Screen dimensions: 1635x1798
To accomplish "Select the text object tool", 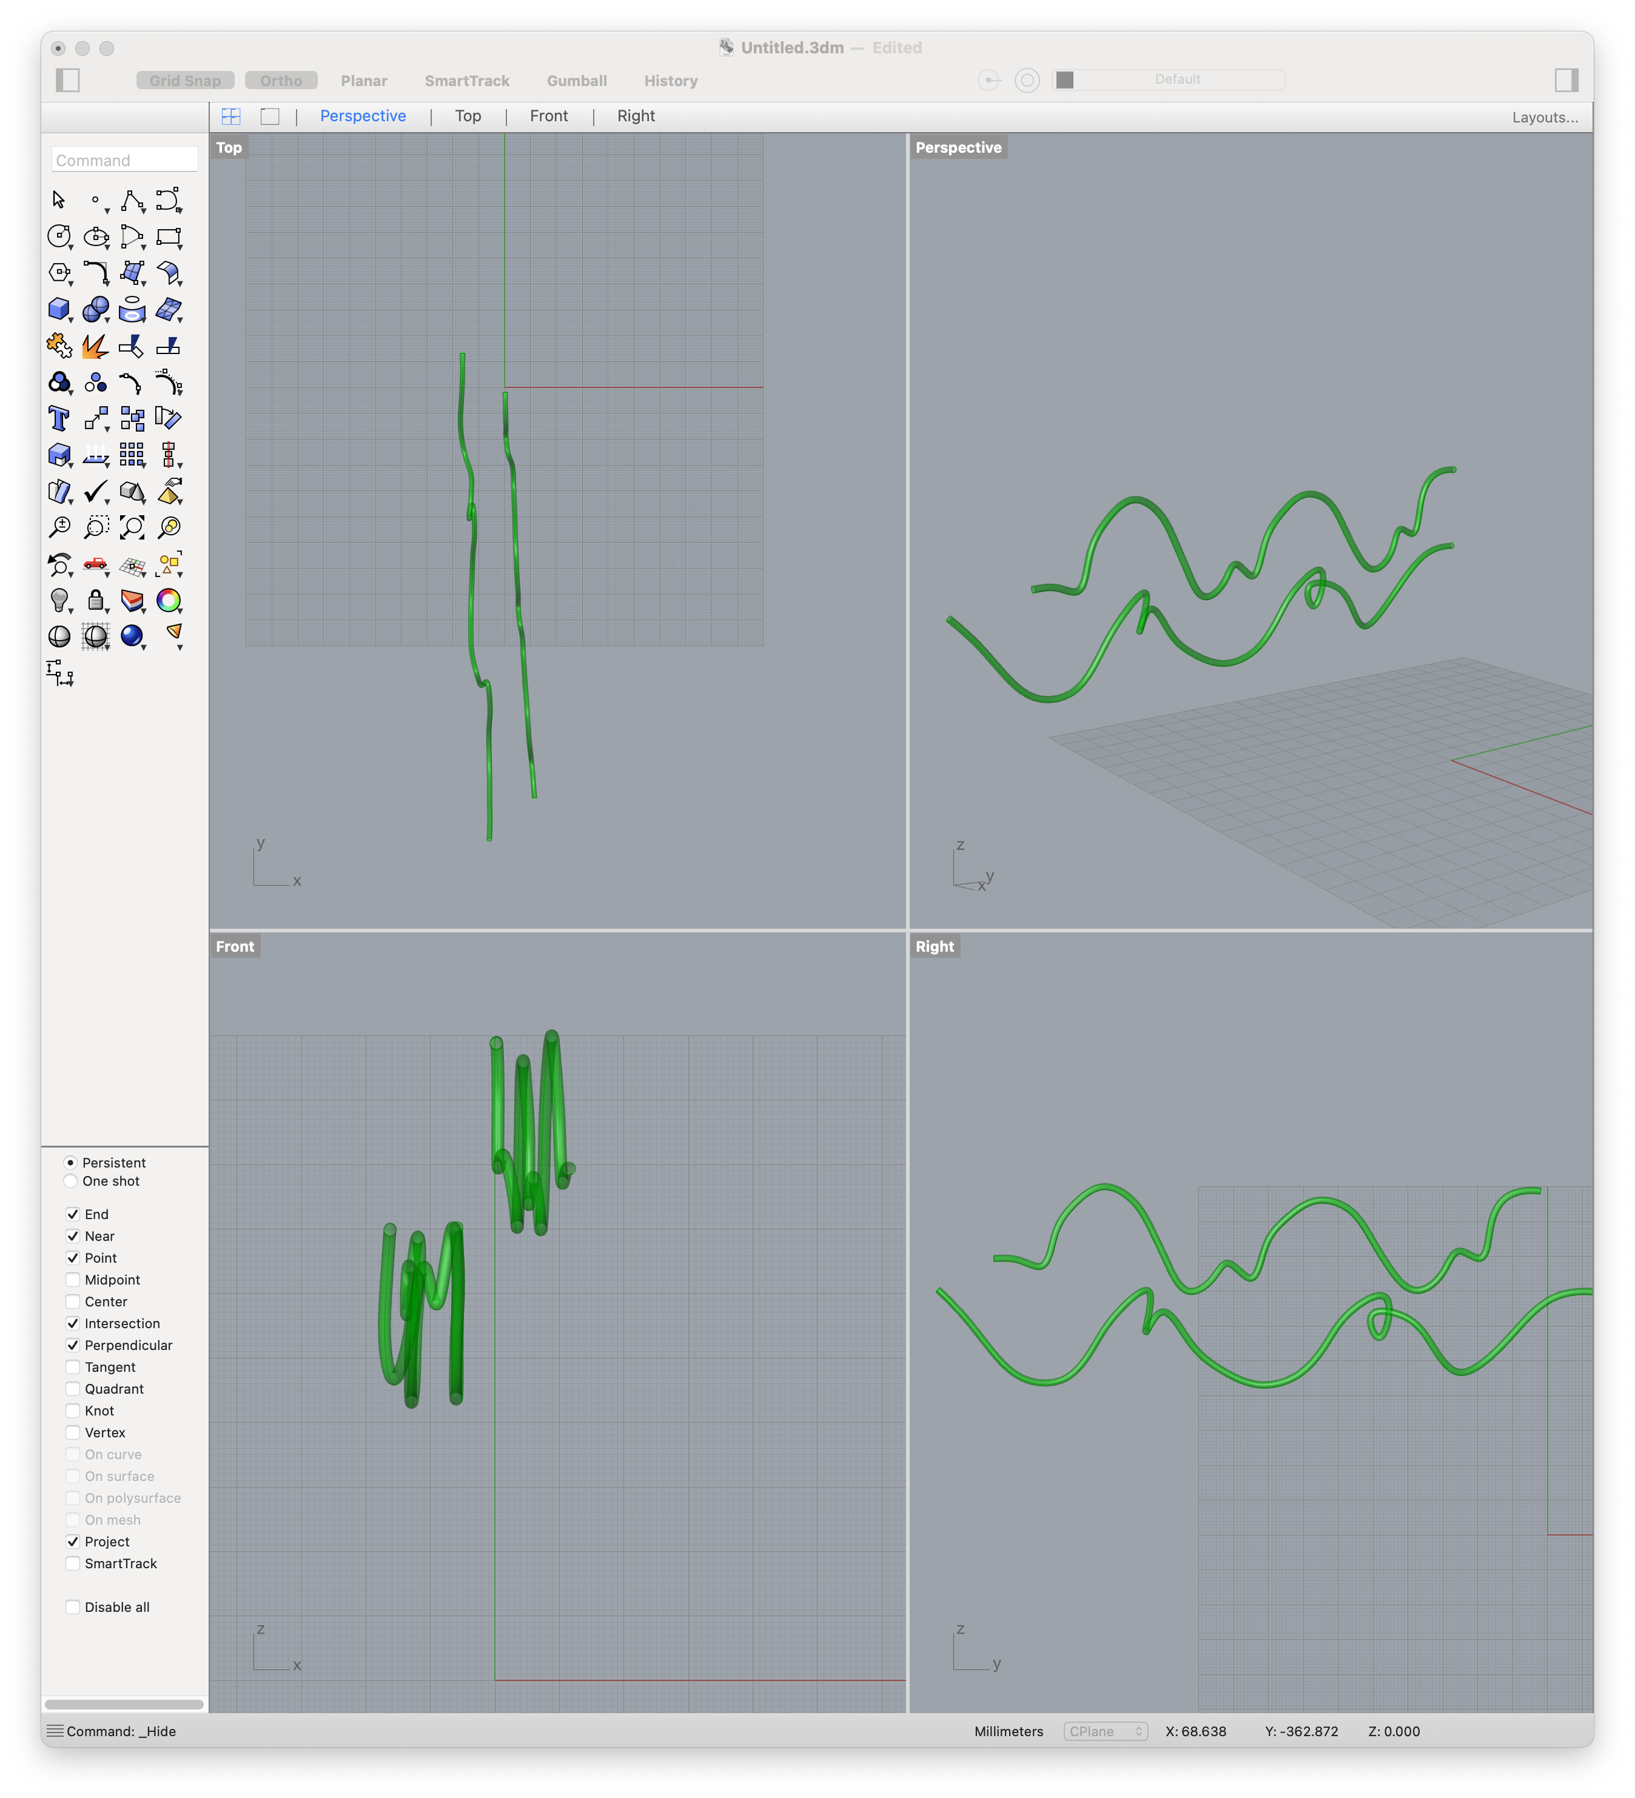I will pos(60,416).
